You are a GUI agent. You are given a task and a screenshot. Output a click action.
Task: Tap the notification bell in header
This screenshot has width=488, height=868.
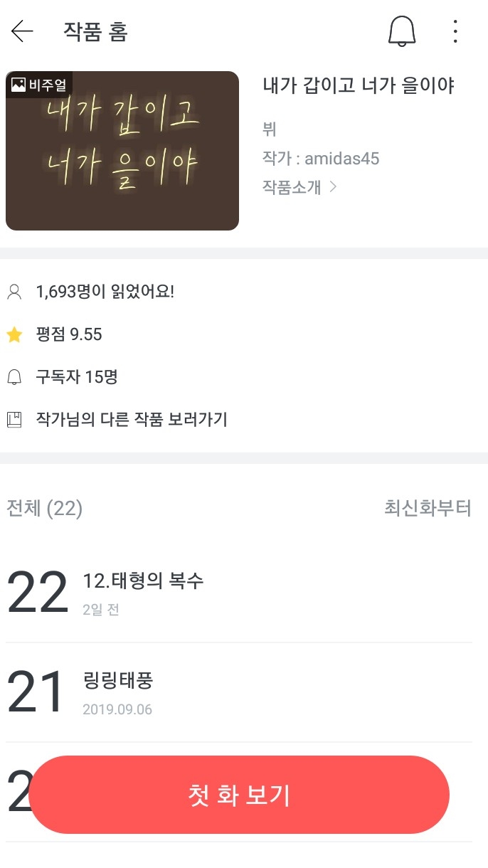402,31
